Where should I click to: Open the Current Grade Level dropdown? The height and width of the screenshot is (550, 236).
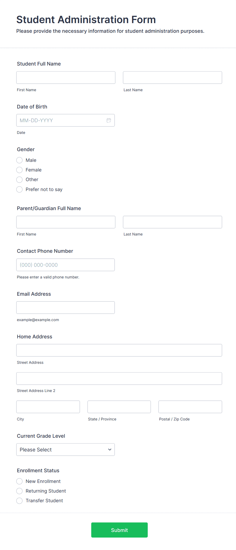point(65,449)
